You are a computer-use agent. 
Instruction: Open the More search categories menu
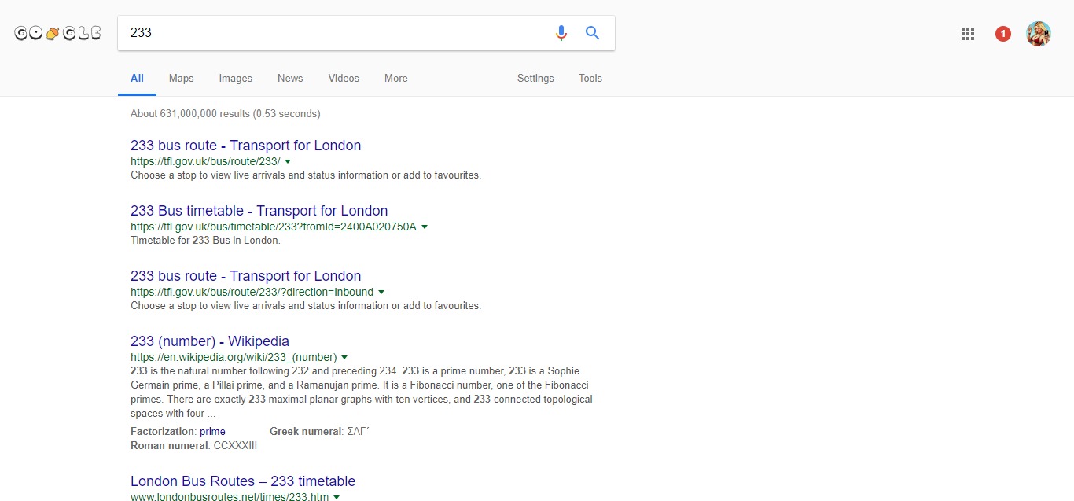point(395,79)
